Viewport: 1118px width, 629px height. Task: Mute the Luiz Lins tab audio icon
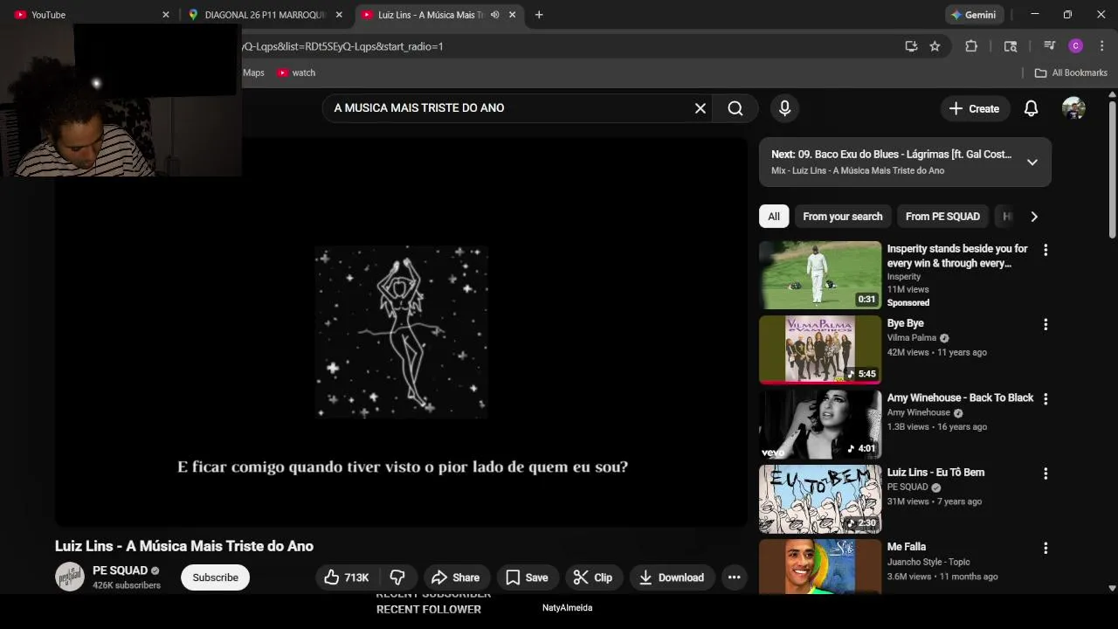pyautogui.click(x=495, y=15)
